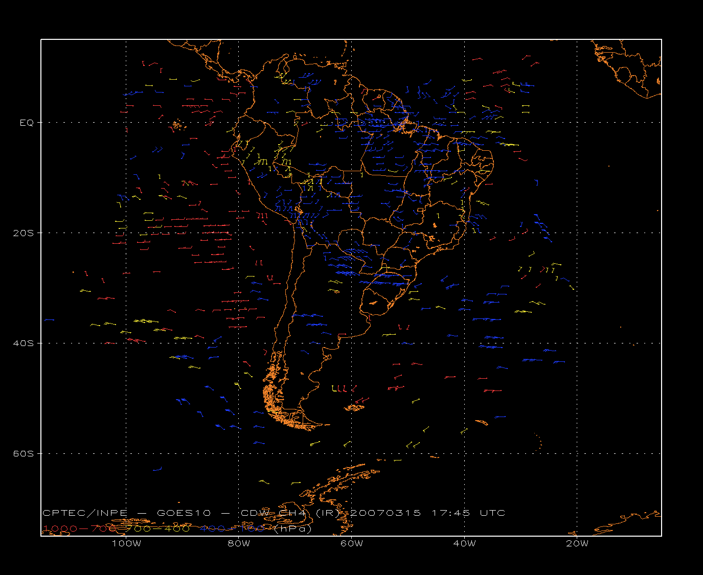Click the 'CPTEC/INPE' caption text
Image resolution: width=703 pixels, height=575 pixels.
coord(85,513)
